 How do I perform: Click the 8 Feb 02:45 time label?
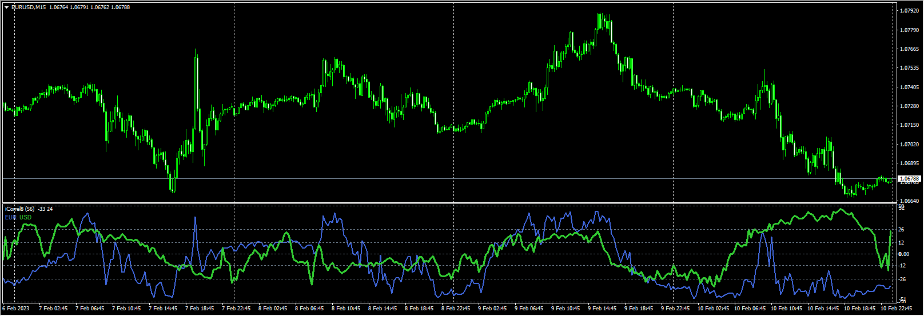(273, 309)
